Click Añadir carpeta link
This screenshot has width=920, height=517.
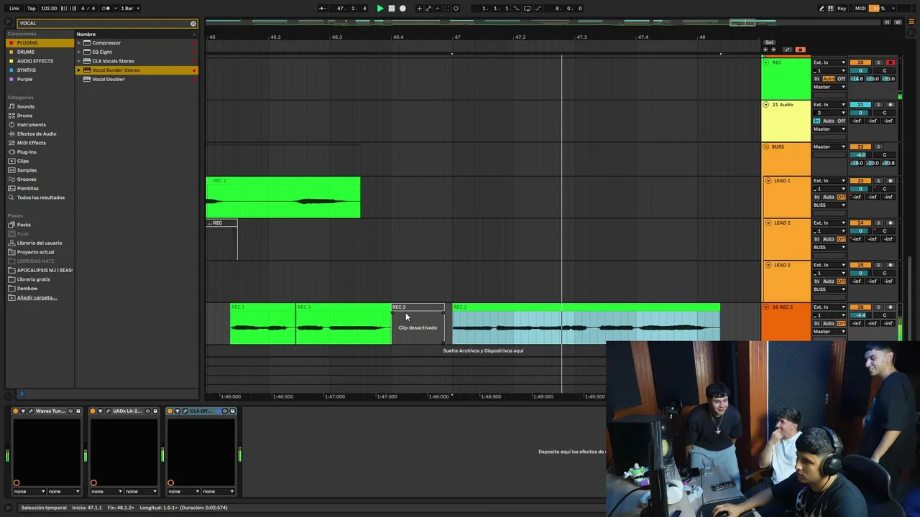tap(37, 297)
